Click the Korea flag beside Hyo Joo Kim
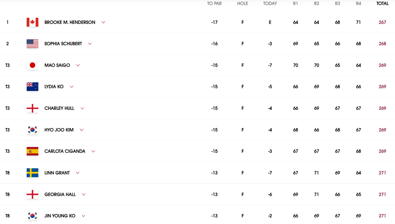Image resolution: width=395 pixels, height=224 pixels. click(x=32, y=130)
